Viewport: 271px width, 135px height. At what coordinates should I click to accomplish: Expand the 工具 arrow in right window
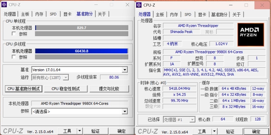(214, 132)
